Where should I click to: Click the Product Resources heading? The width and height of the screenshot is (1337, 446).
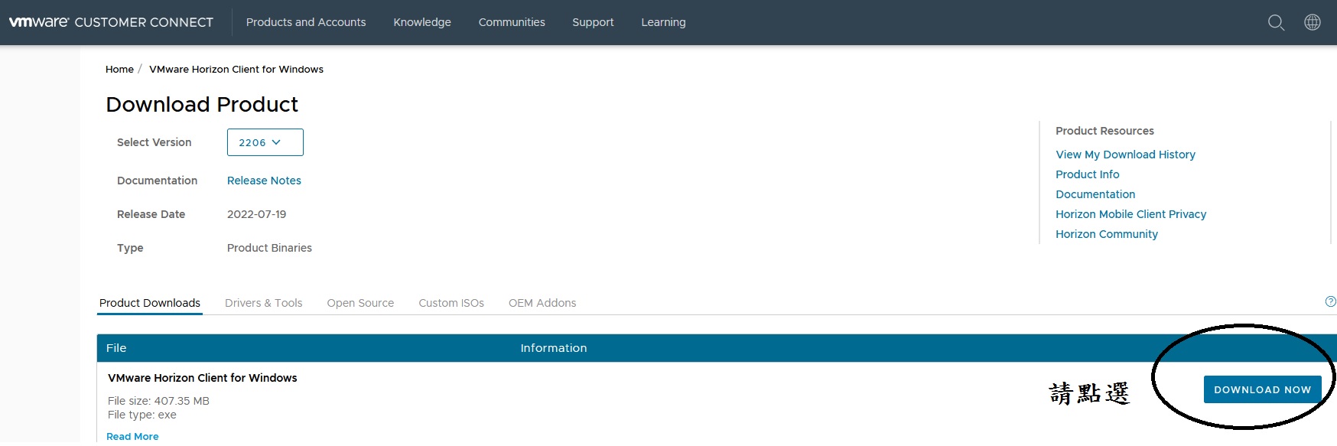coord(1104,131)
